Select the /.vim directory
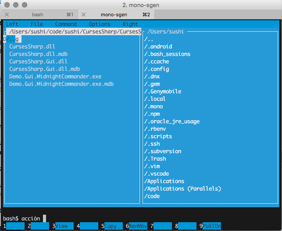The height and width of the screenshot is (231, 282). click(x=152, y=166)
